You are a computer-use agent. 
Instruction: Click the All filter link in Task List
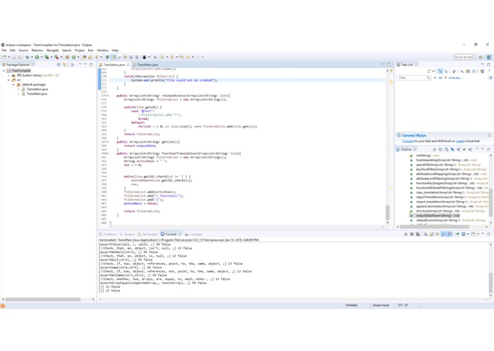[x=440, y=77]
